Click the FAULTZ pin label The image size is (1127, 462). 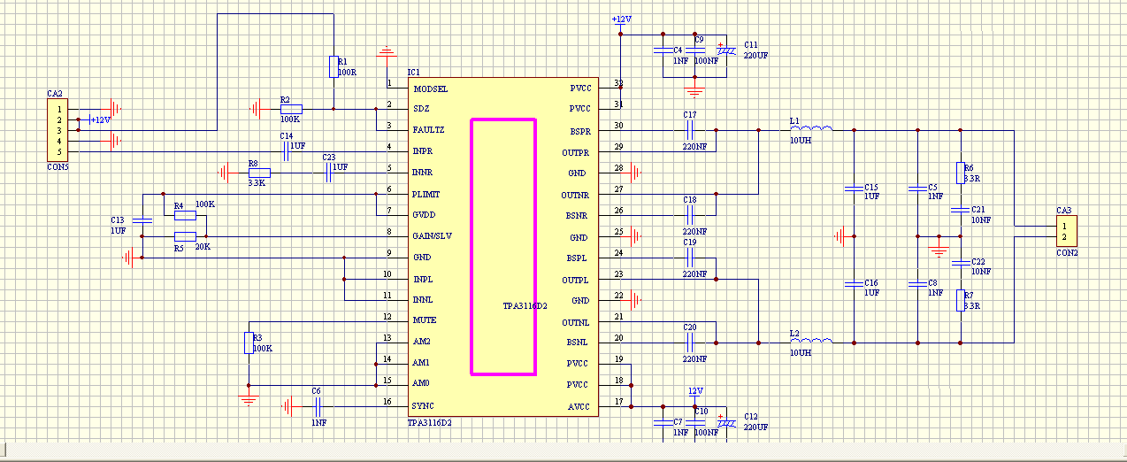click(429, 130)
